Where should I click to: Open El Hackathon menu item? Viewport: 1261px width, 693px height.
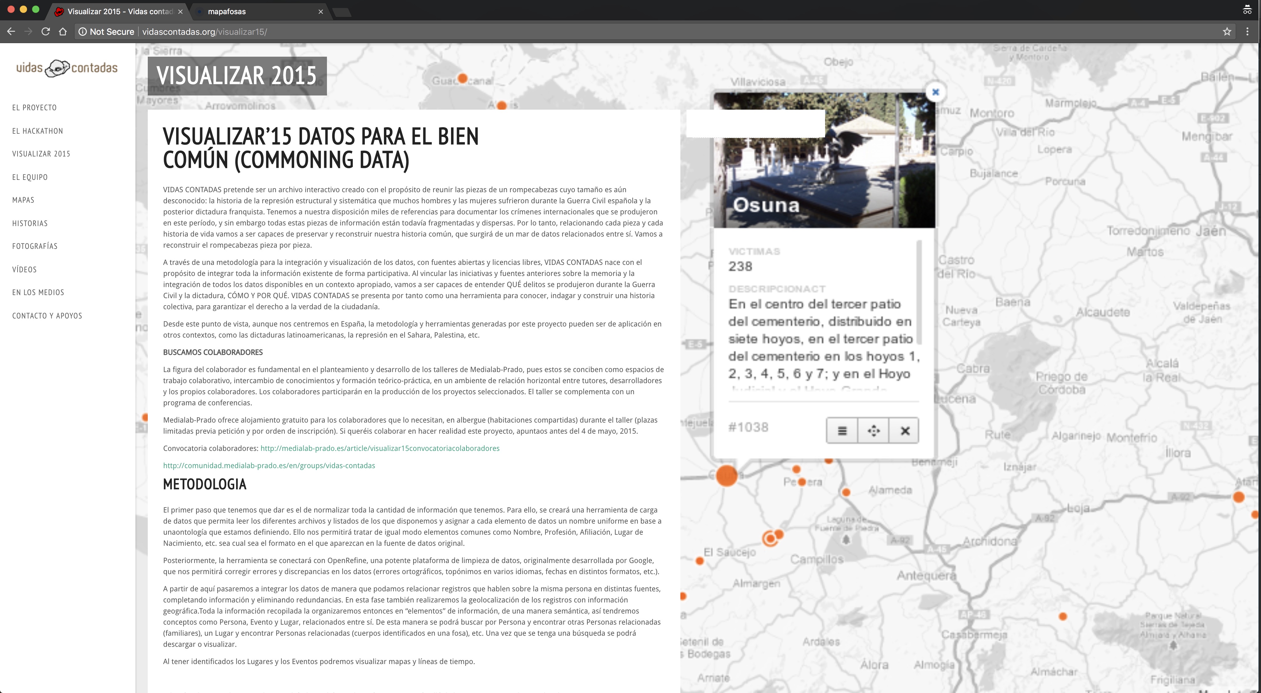point(38,131)
